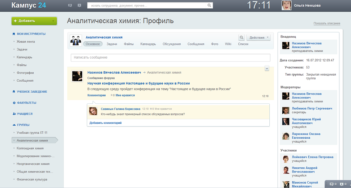The image size is (351, 188).
Task: Switch to the Задачи tab
Action: [x=112, y=44]
